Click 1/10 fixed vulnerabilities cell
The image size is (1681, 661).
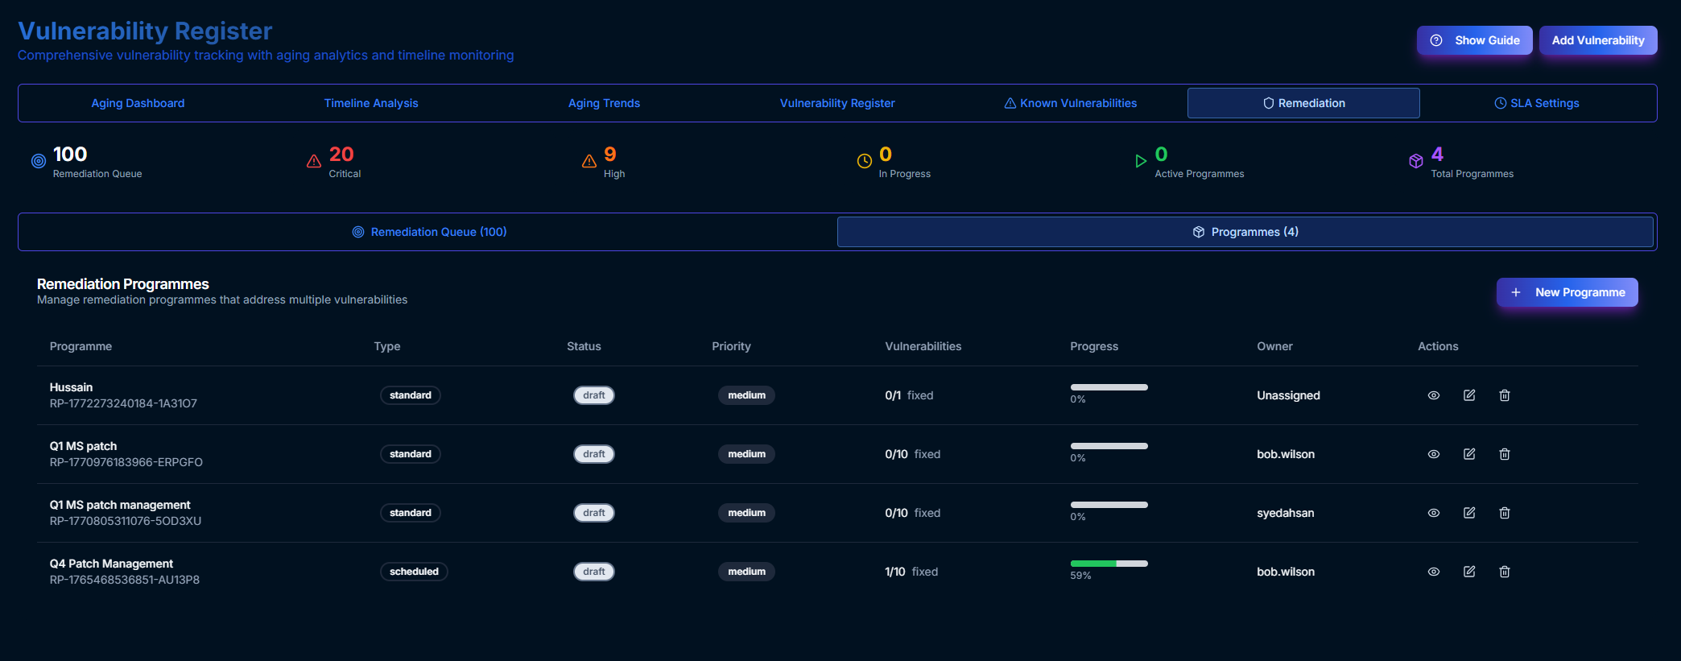pos(911,572)
